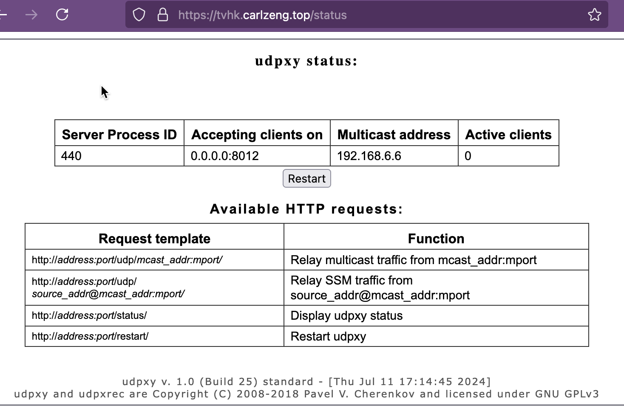The image size is (624, 411).
Task: Click the 'Accepting clients on' column header
Action: [257, 135]
